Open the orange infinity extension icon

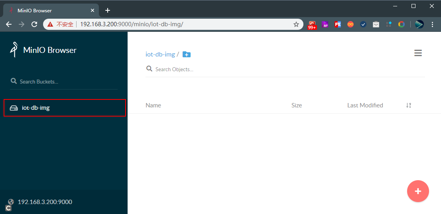pyautogui.click(x=350, y=24)
